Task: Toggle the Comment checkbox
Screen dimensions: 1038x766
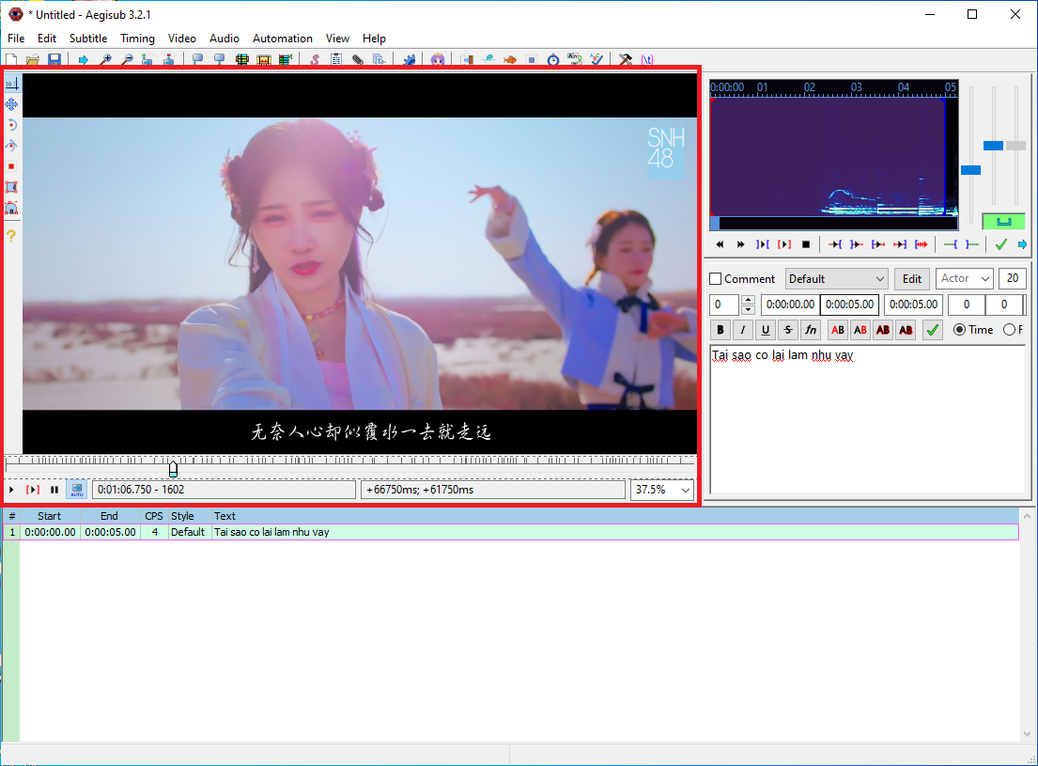Action: pyautogui.click(x=716, y=279)
